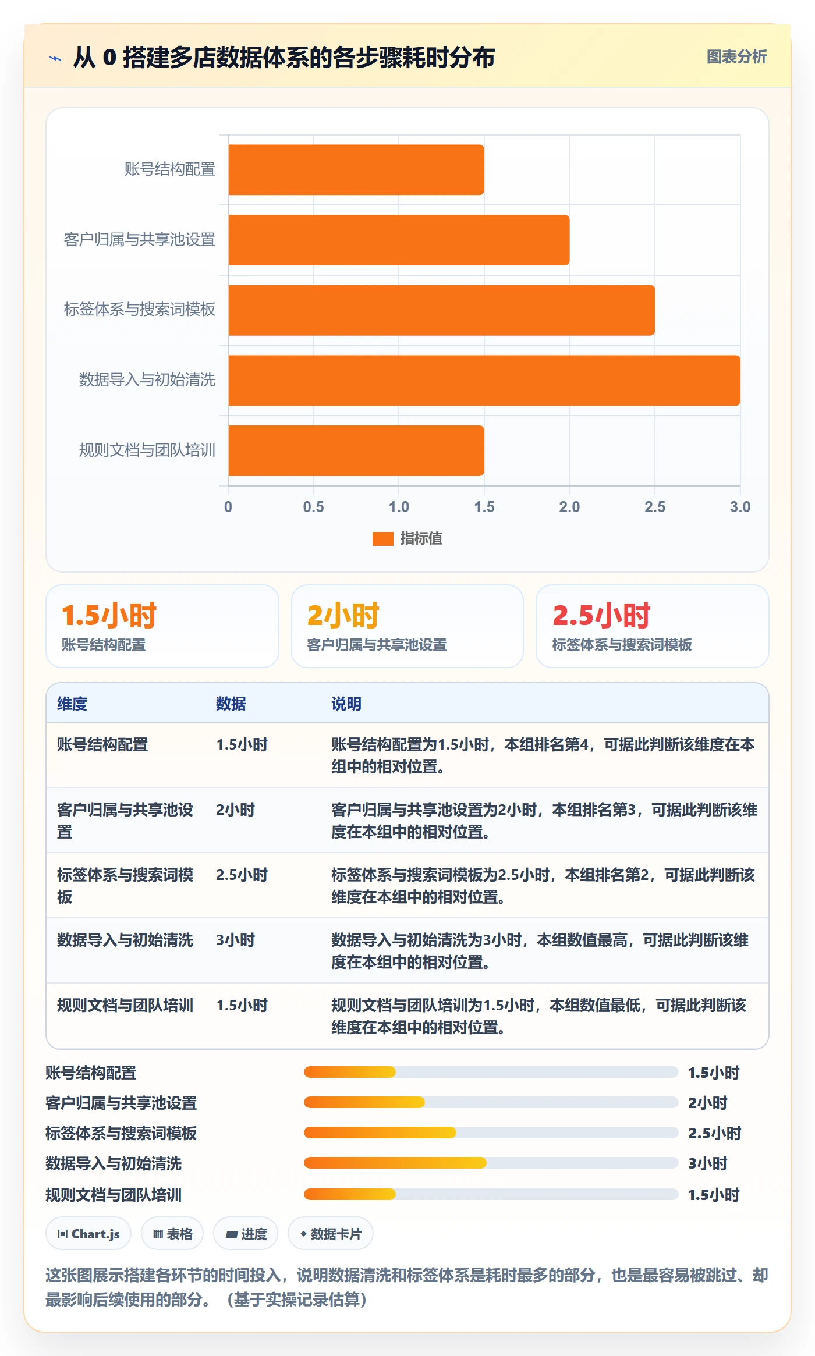Screen dimensions: 815x1356
Task: Select the 2小时 客户归属与共享池设置 data card
Action: coord(408,626)
